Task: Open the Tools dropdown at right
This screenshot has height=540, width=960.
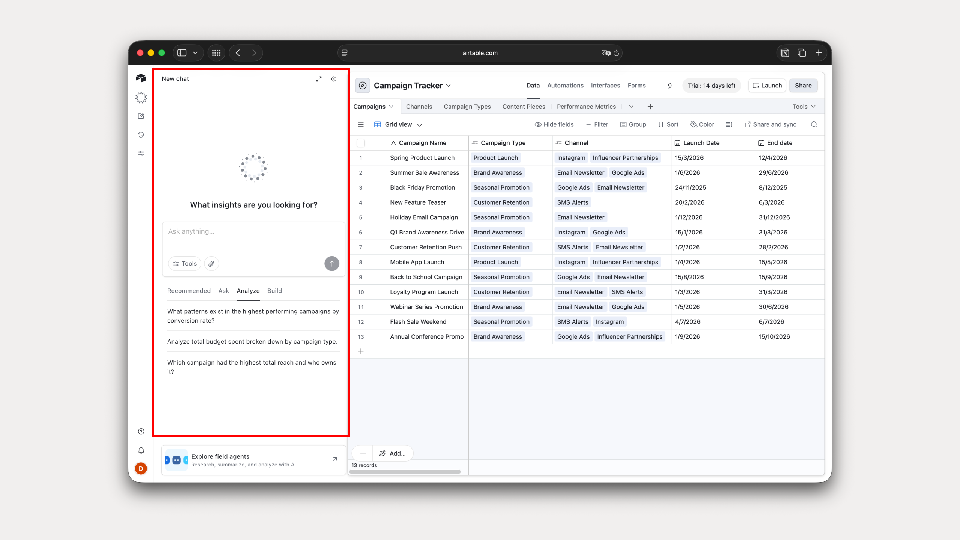Action: 804,106
